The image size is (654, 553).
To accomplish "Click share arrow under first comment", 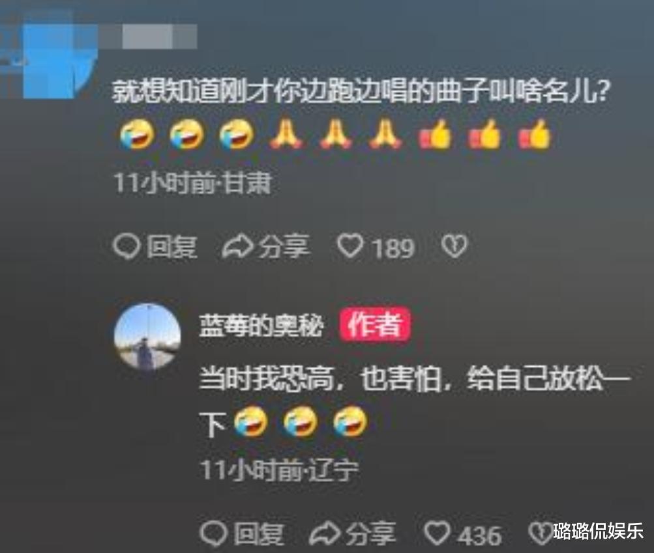I will (237, 246).
